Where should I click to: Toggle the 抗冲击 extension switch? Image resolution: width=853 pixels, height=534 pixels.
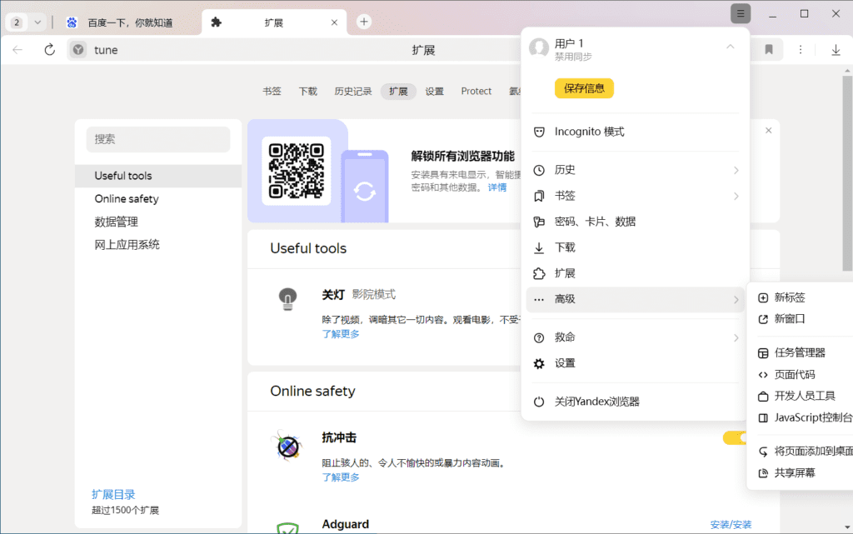[736, 437]
